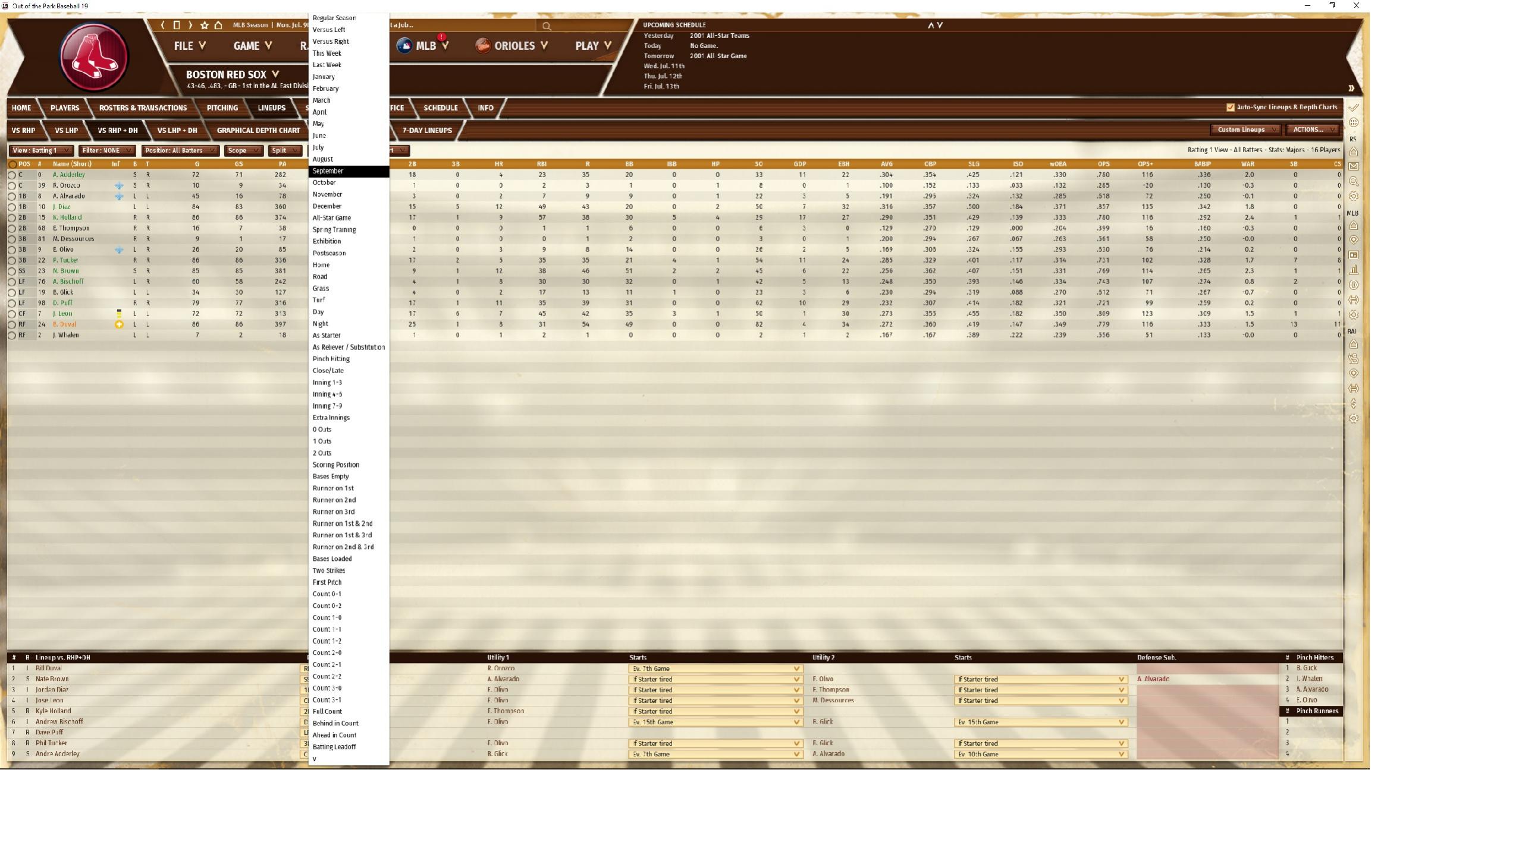
Task: Sort table by the OPS column header
Action: [1103, 164]
